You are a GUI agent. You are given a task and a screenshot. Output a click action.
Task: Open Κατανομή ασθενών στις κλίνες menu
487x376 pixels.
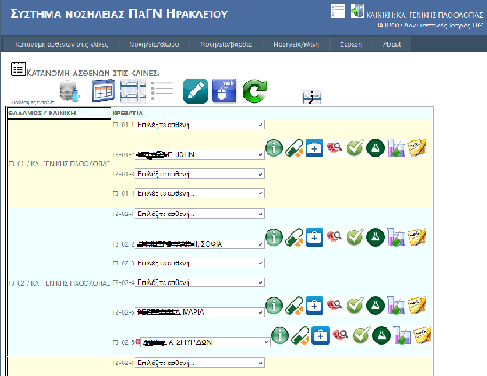(x=61, y=44)
